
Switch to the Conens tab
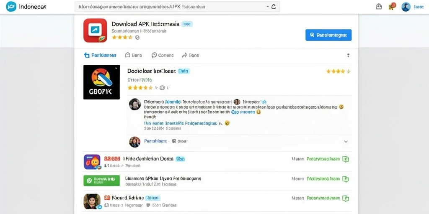(163, 55)
